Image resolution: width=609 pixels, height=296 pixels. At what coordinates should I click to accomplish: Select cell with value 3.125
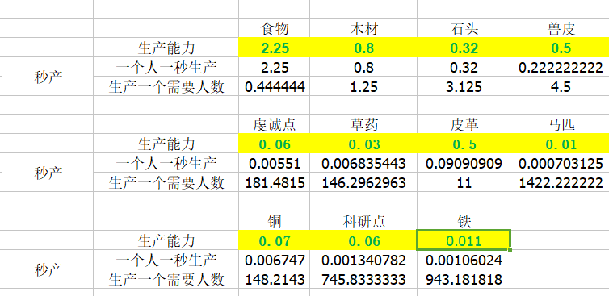[x=464, y=86]
